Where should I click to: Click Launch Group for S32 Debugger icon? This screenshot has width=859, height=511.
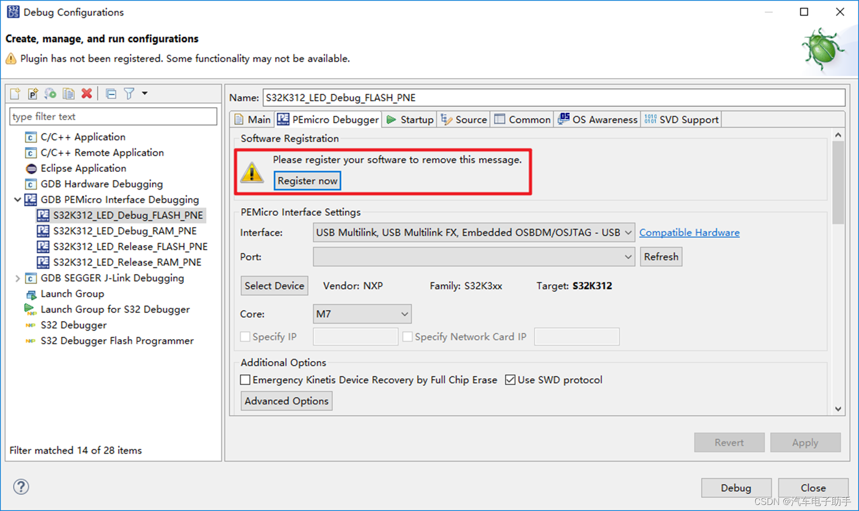pos(30,309)
